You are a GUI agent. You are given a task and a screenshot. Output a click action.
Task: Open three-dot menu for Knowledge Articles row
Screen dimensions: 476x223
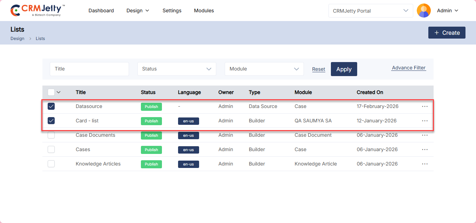coord(424,164)
